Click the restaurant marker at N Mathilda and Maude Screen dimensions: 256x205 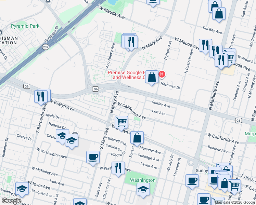click(x=221, y=61)
